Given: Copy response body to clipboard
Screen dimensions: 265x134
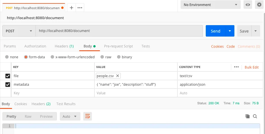Looking at the screenshot, I should point(248,116).
